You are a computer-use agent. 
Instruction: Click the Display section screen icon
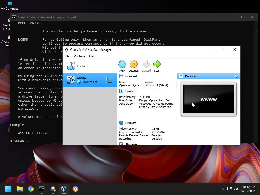click(121, 123)
